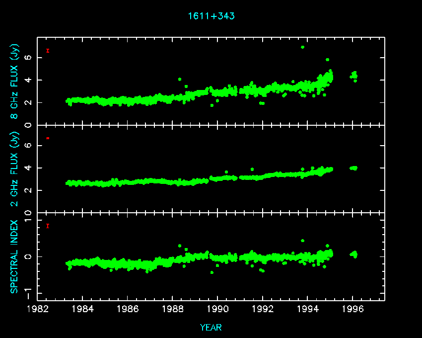Click the red error bar in spectral index panel
This screenshot has width=422, height=338.
coord(48,226)
